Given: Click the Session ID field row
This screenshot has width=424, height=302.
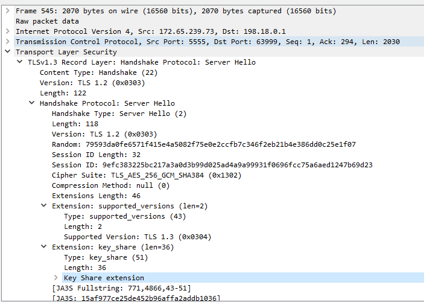Looking at the screenshot, I should [x=212, y=165].
